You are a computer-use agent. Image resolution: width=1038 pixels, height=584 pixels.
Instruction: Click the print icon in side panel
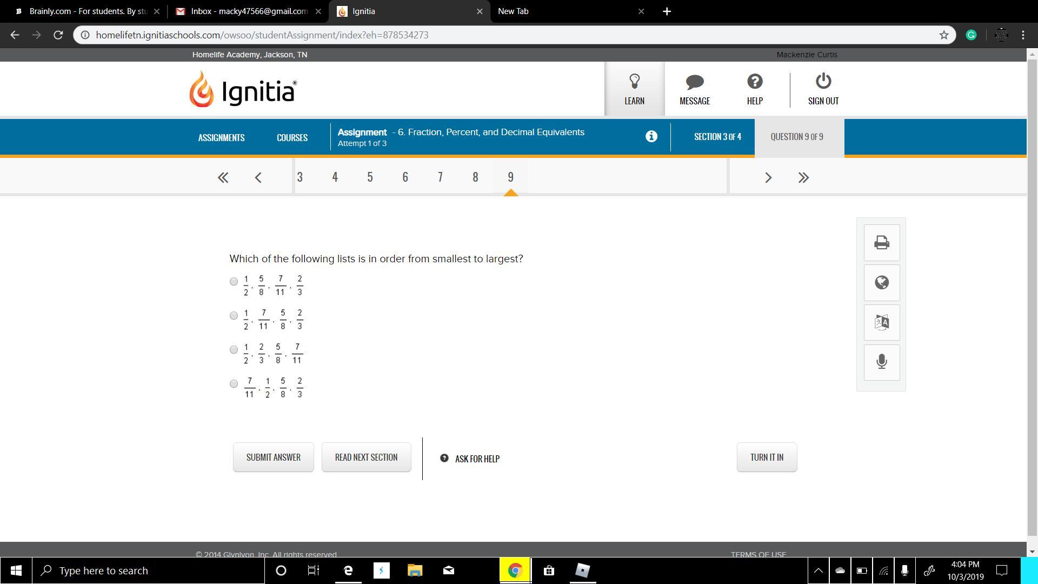882,242
